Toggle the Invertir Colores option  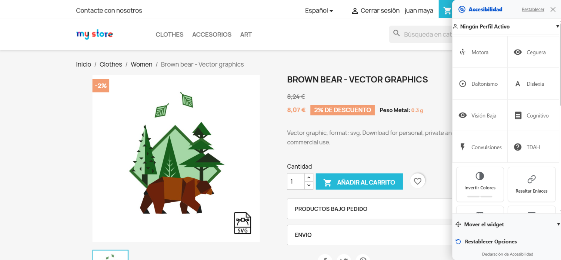[x=480, y=184]
